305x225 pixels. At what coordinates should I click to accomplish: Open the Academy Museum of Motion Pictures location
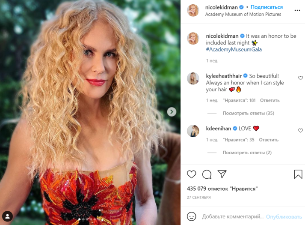coord(243,15)
